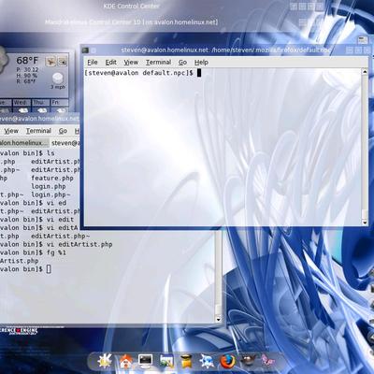Viewport: 374px width, 374px height.
Task: Click 'Wed' forecast day label
Action: [x=21, y=102]
